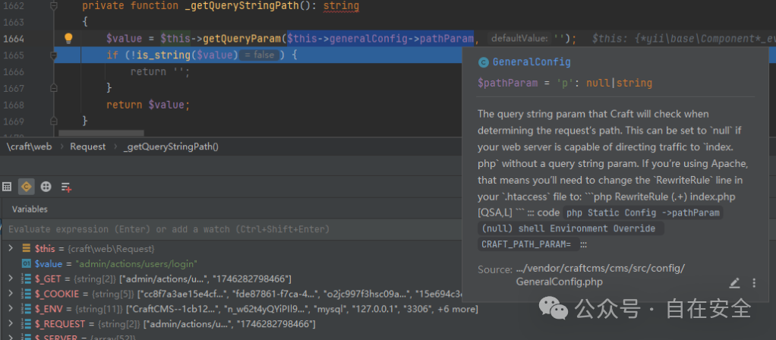Click 'return $value;' on line 1668
The image size is (776, 340).
coord(148,105)
